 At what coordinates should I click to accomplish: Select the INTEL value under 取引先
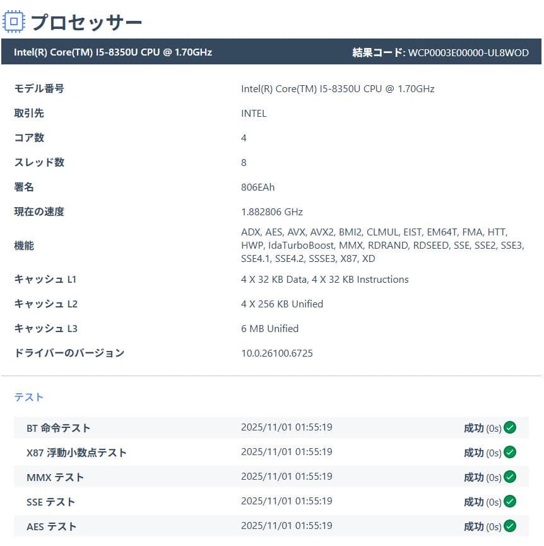click(254, 113)
